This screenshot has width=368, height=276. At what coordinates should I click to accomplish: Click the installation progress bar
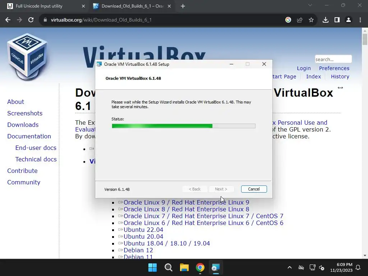[x=184, y=126]
